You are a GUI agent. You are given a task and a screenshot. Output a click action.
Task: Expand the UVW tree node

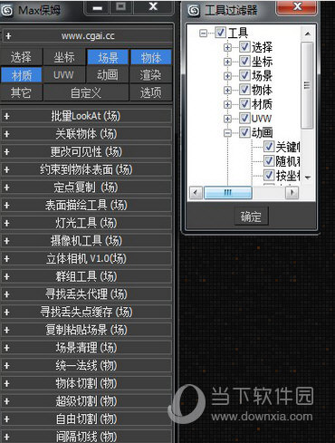228,119
